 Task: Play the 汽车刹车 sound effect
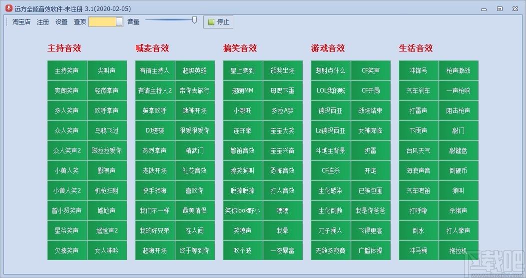pyautogui.click(x=419, y=90)
